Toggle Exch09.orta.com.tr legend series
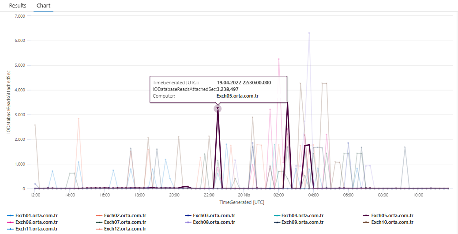The width and height of the screenshot is (458, 234). pos(299,223)
